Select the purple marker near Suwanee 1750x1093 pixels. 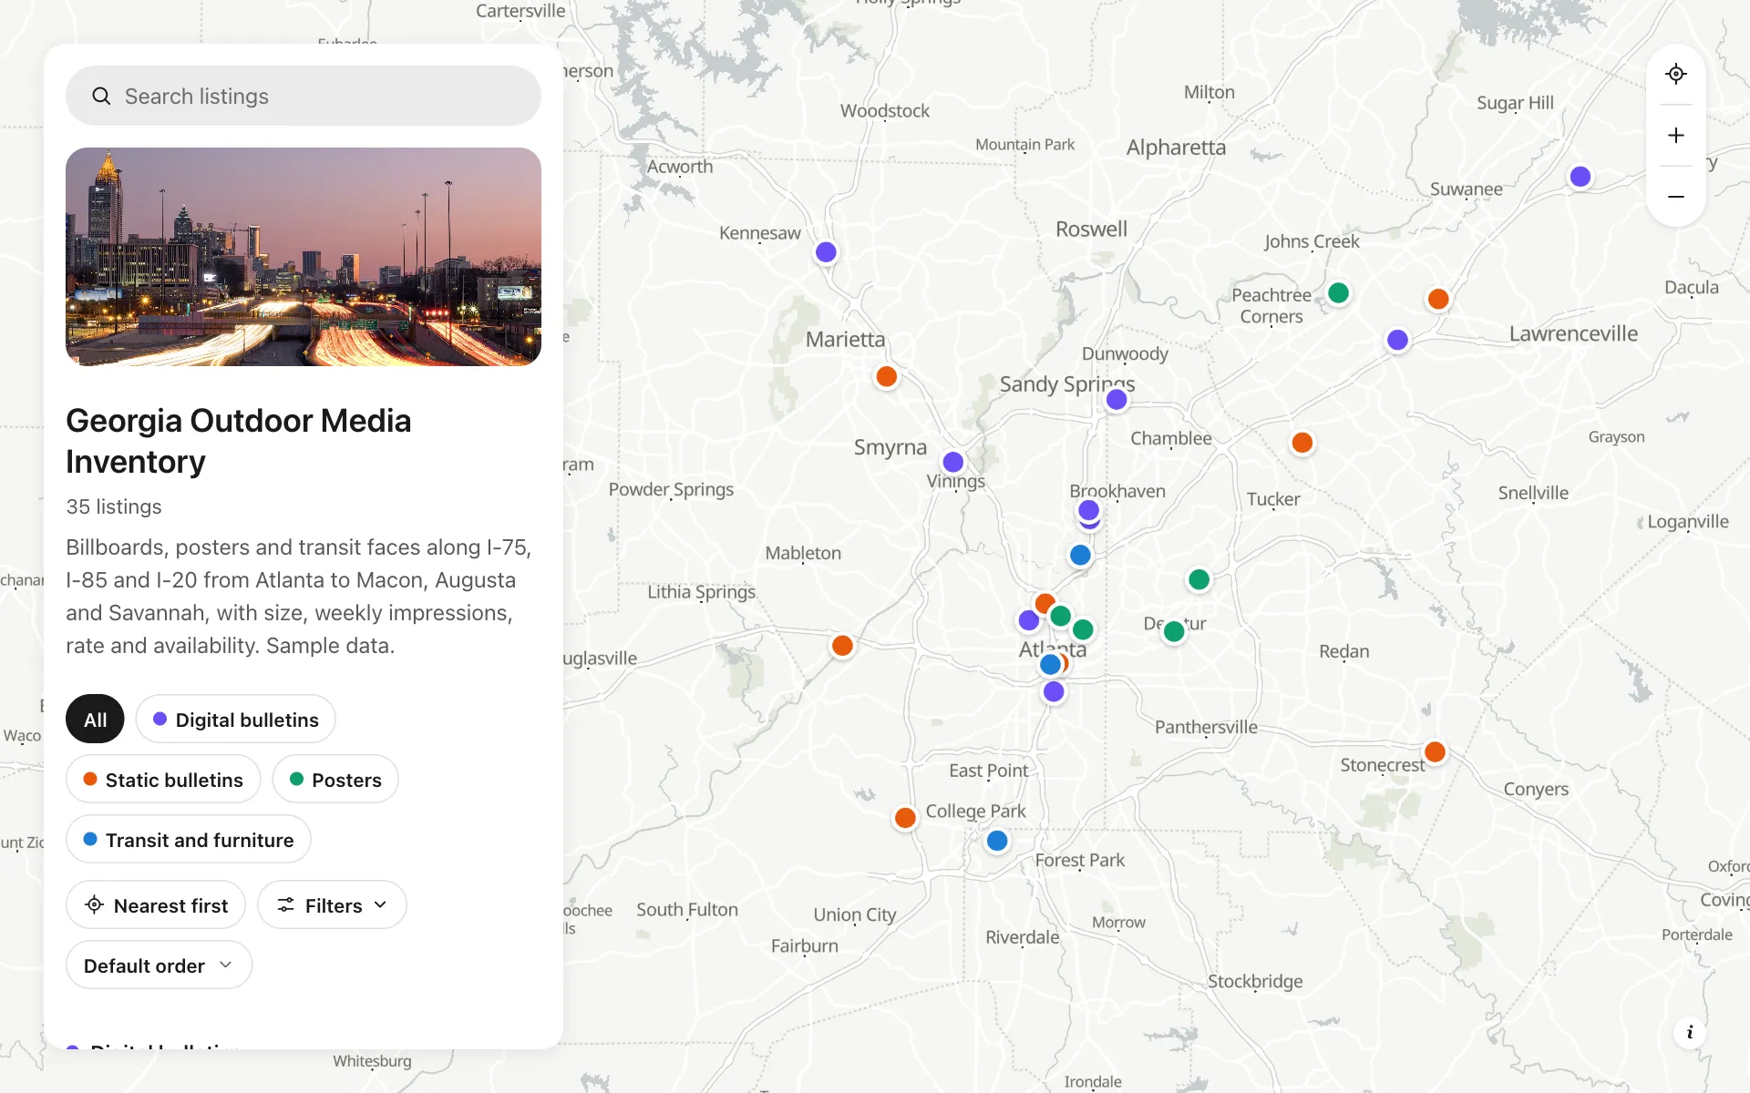pos(1580,177)
